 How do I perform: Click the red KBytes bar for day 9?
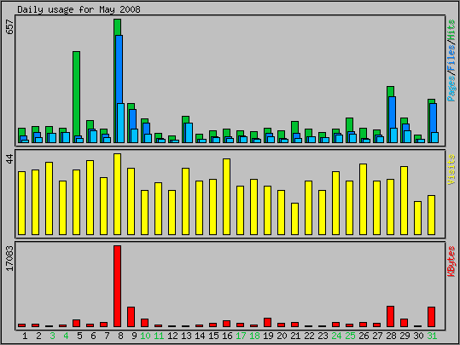tap(131, 317)
